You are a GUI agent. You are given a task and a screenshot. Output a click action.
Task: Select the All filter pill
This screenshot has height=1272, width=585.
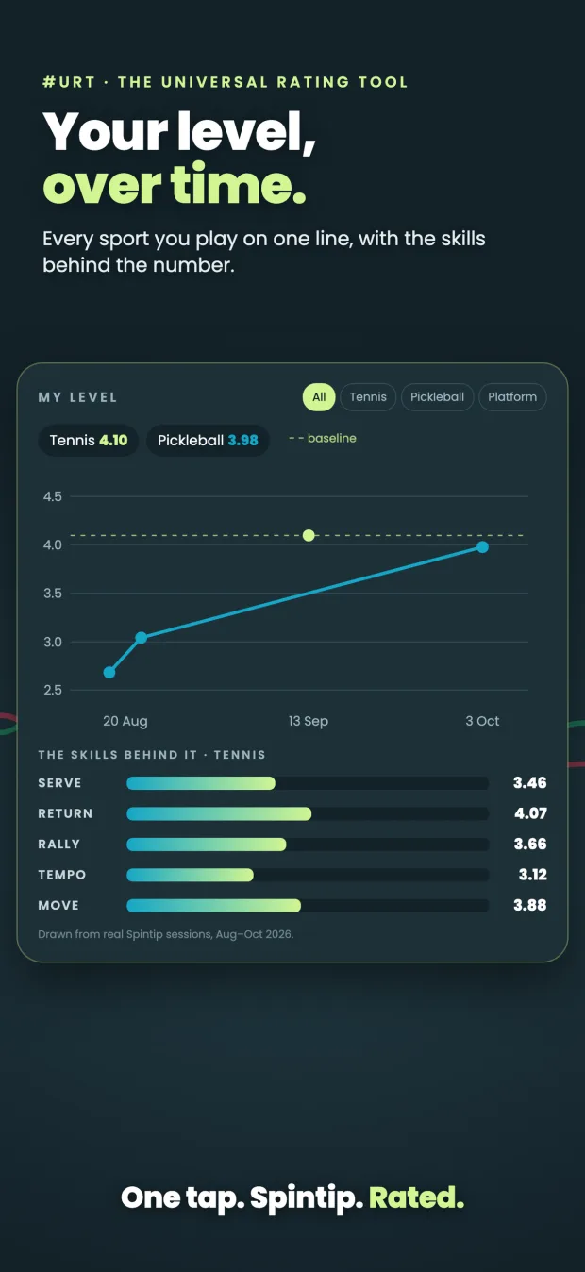(x=319, y=397)
